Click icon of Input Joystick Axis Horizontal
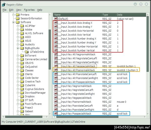Viewport: 151px width, 130px height. (56, 30)
